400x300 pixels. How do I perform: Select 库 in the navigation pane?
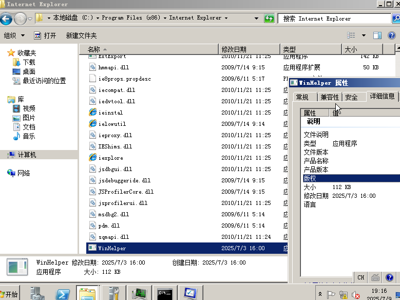click(21, 99)
